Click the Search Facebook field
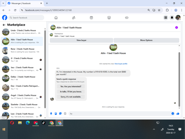 pyautogui.click(x=26, y=18)
